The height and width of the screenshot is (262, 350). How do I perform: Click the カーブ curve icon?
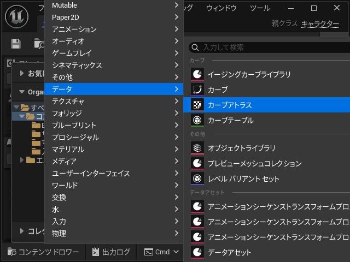197,90
